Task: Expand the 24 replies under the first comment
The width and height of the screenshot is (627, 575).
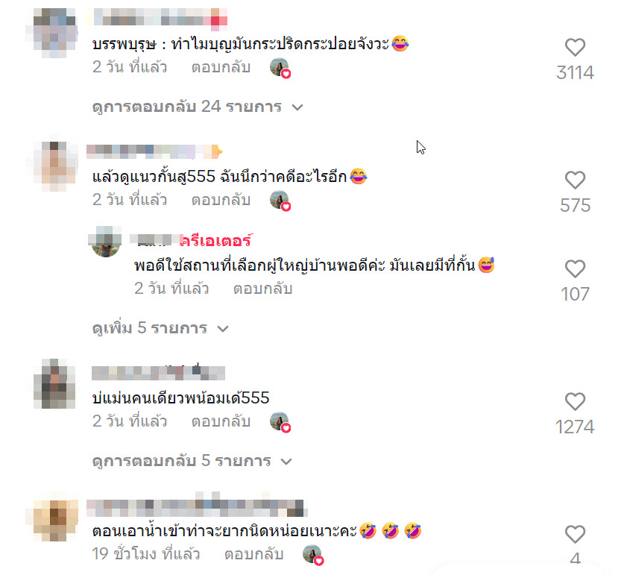Action: (x=198, y=107)
